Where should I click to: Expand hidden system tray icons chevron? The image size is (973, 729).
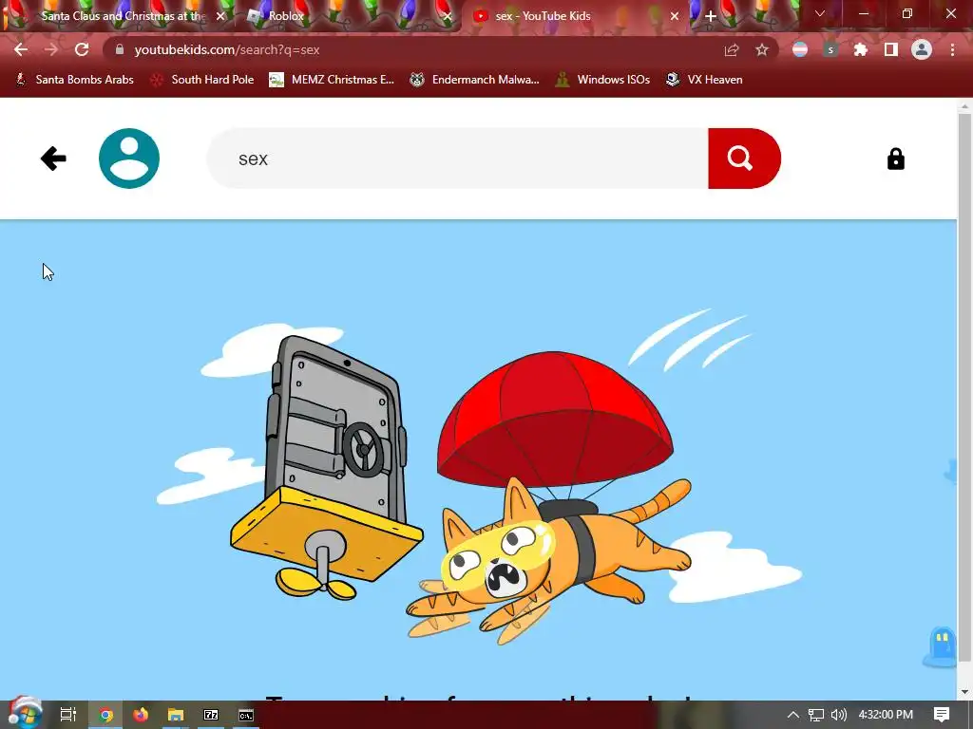793,715
